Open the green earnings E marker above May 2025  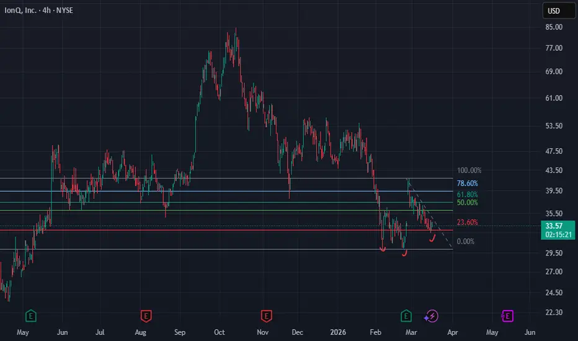click(x=31, y=316)
